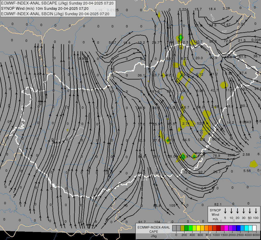Screen dimensions: 261x240
Task: Click the SBCIN title line
Action: coord(55,14)
